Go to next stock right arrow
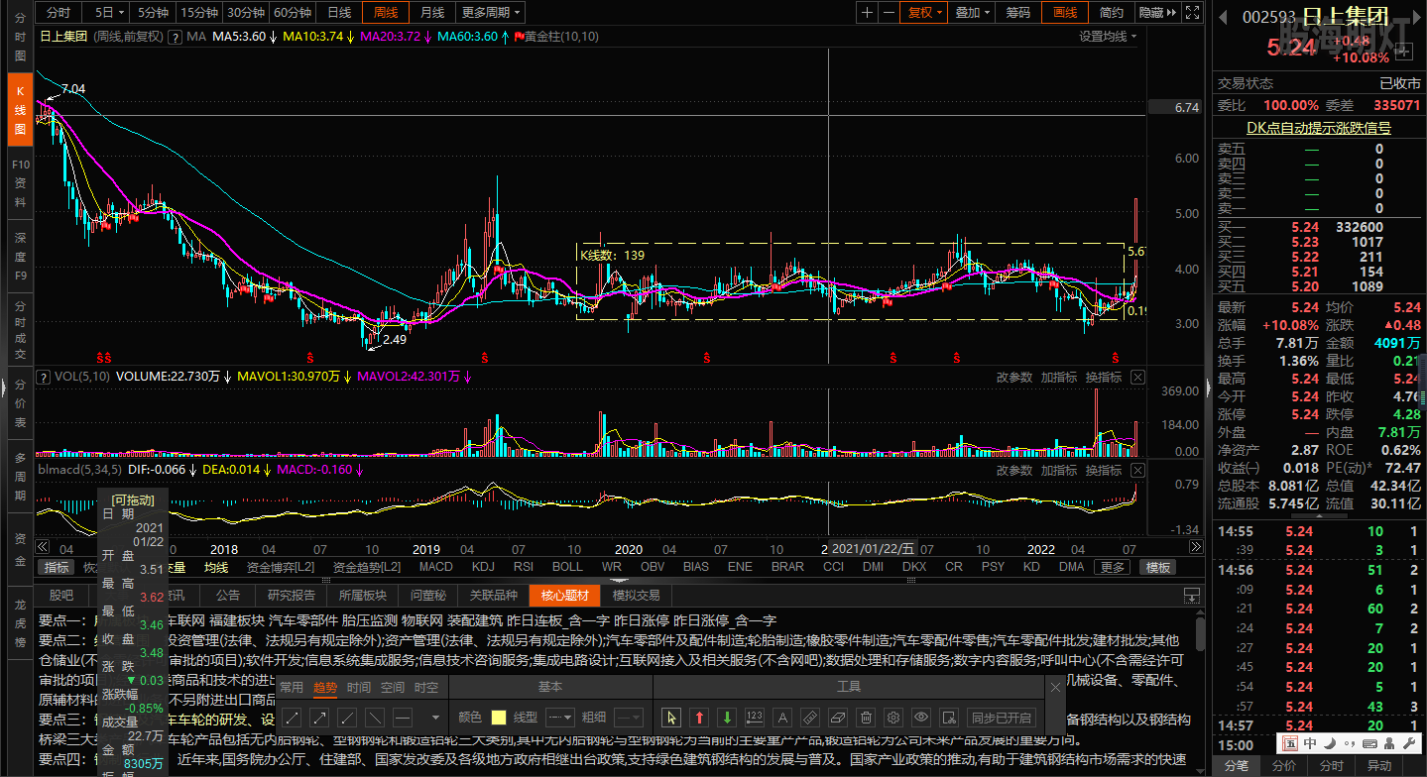The image size is (1427, 777). [x=1416, y=16]
